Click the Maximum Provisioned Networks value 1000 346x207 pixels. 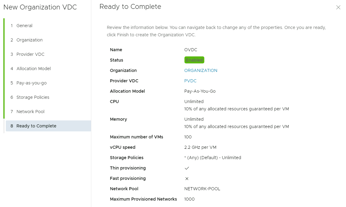point(189,199)
